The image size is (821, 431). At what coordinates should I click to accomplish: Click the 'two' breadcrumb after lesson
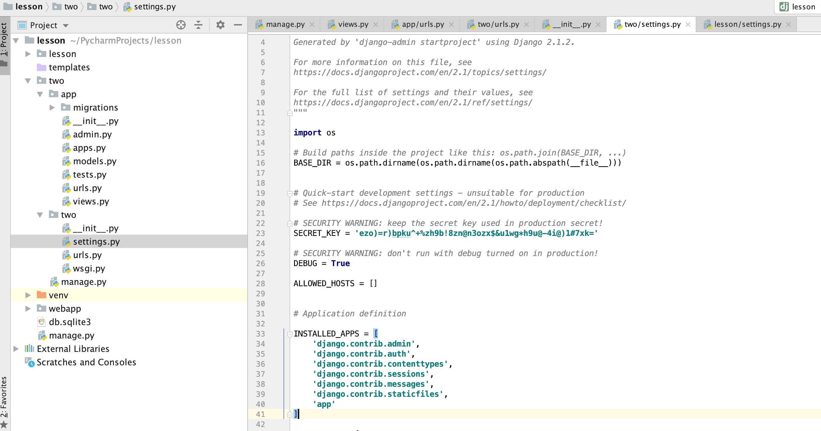[70, 7]
